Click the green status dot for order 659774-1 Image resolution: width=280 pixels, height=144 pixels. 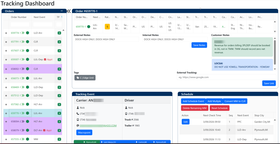click(x=27, y=33)
